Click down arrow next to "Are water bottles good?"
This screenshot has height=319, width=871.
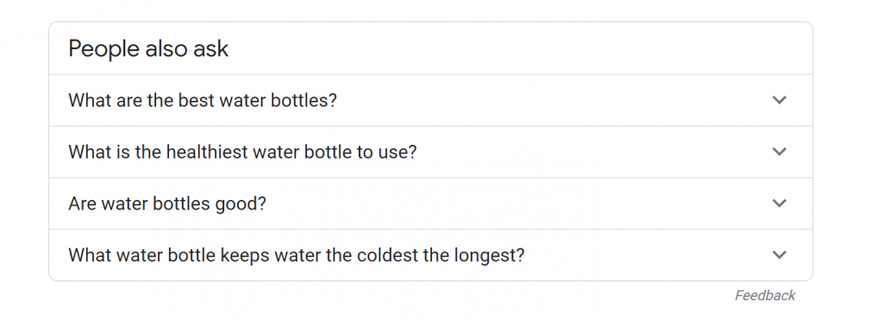780,203
